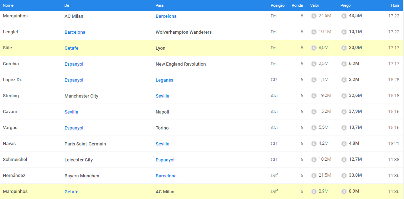
Task: Open Getafe link in bottom Marquinhos row
Action: (x=71, y=192)
